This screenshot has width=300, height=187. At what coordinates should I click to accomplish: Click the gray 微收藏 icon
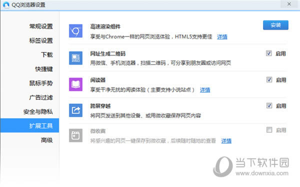tap(76, 135)
